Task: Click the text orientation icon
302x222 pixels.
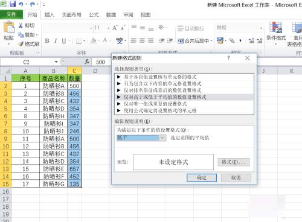Action: coord(161,27)
